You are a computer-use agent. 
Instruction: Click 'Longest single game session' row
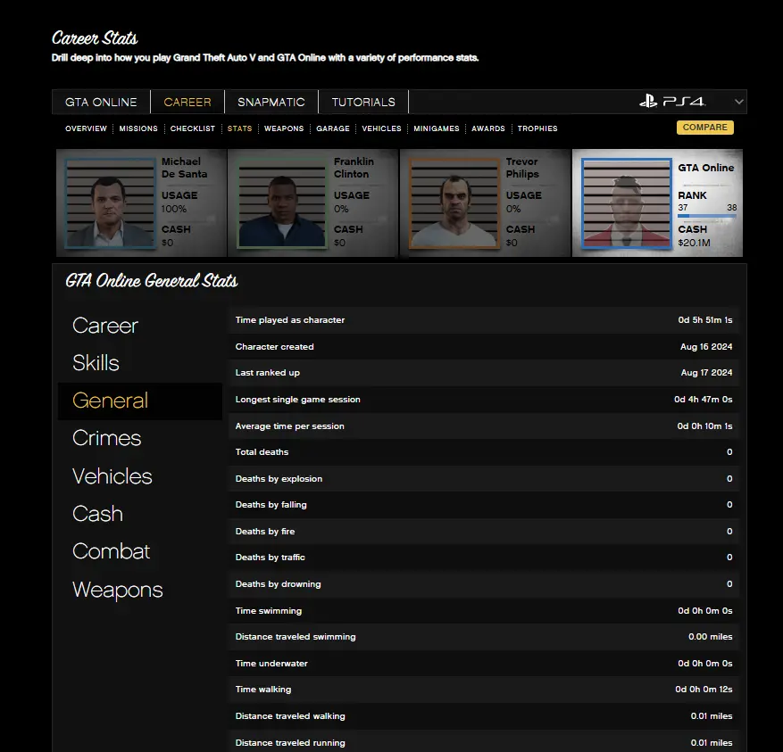pos(483,400)
